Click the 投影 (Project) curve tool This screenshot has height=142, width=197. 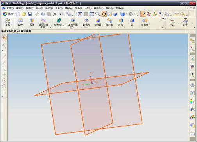[185, 22]
